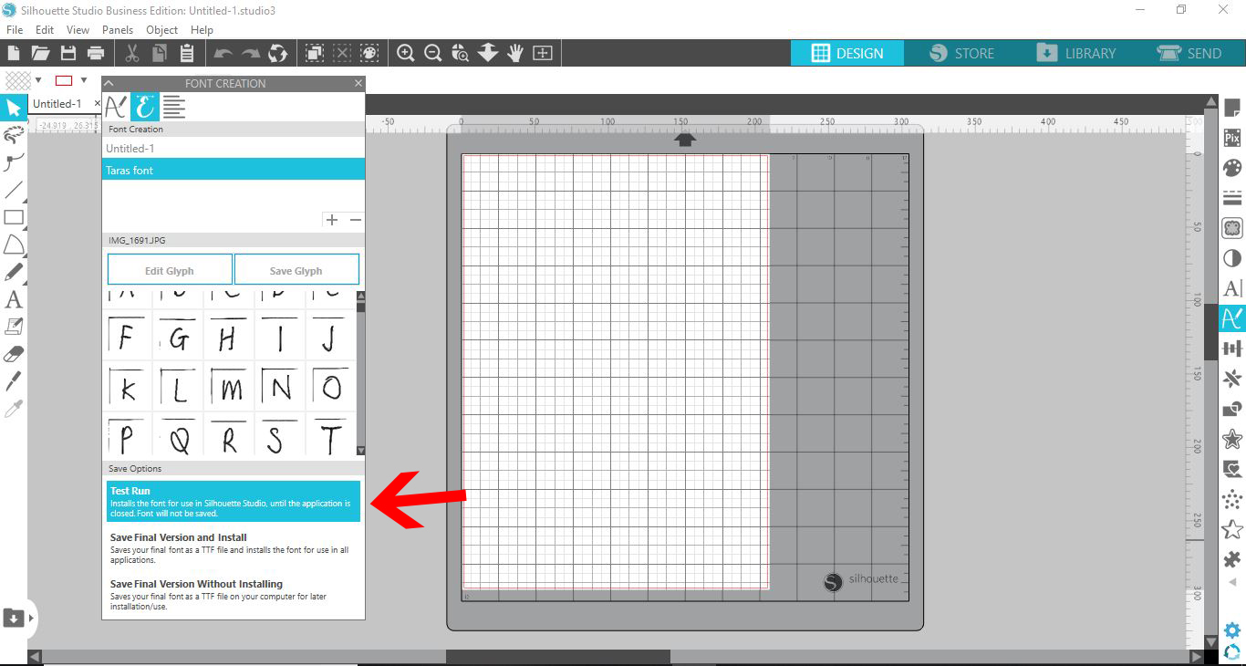Select Taras font in the font list
The width and height of the screenshot is (1246, 666).
[x=234, y=170]
